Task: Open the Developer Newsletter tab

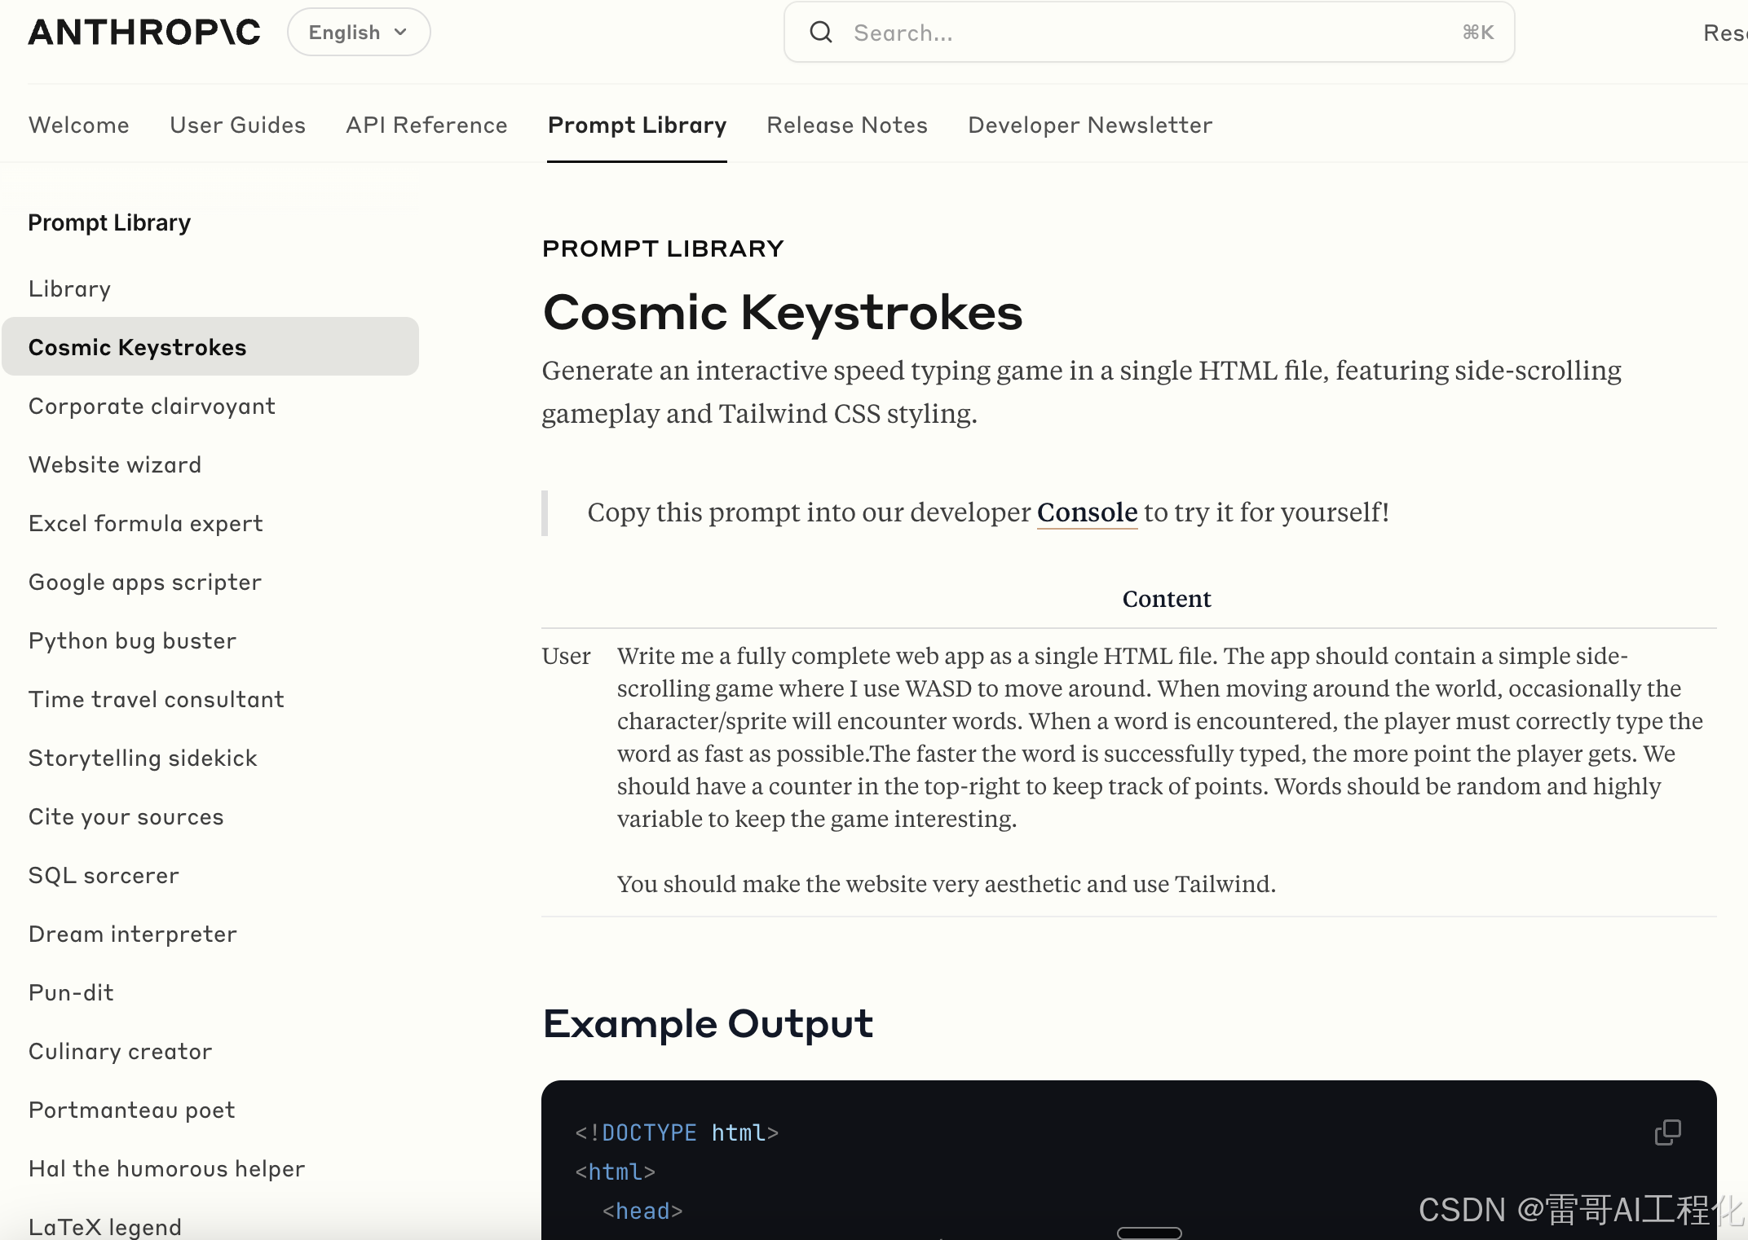Action: (x=1090, y=125)
